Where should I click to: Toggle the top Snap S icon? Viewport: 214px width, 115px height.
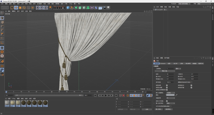tap(2, 48)
